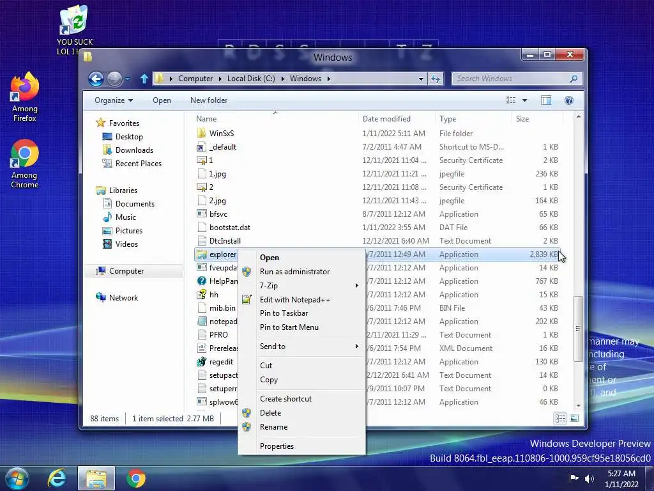654x491 pixels.
Task: Click the search magnifier icon
Action: (x=574, y=79)
